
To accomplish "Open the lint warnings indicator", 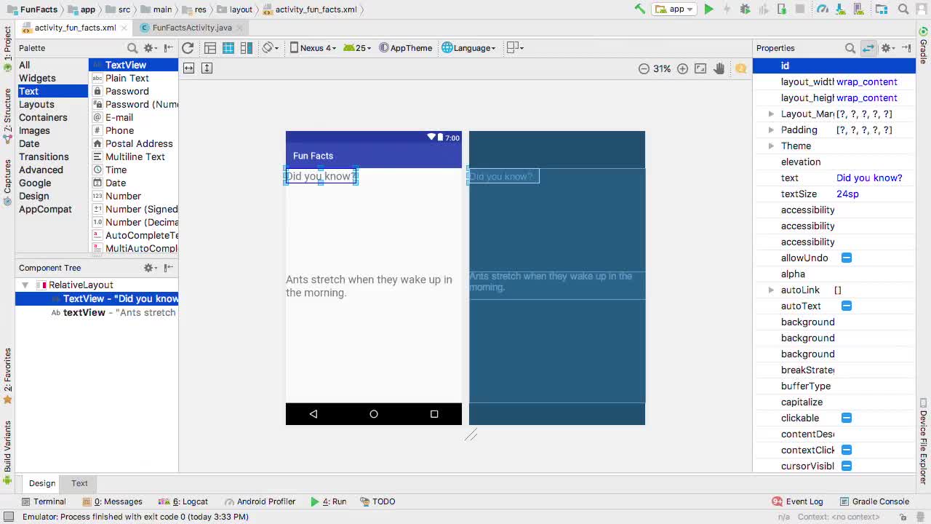I will coord(741,68).
